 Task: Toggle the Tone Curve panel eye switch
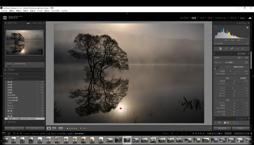(x=214, y=118)
